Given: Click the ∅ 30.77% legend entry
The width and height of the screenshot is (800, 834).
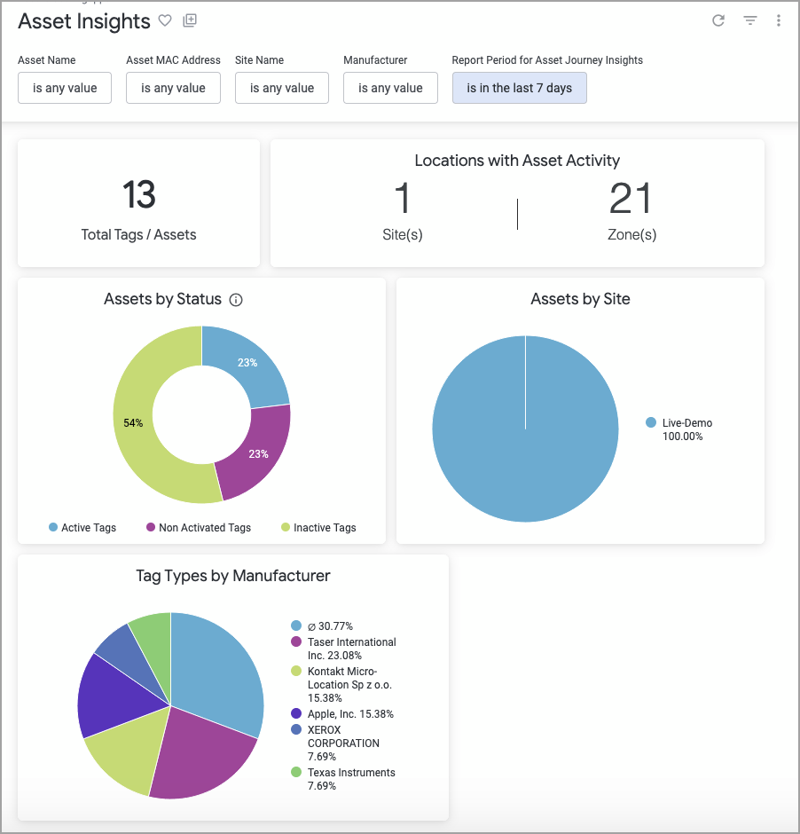Looking at the screenshot, I should tap(322, 626).
